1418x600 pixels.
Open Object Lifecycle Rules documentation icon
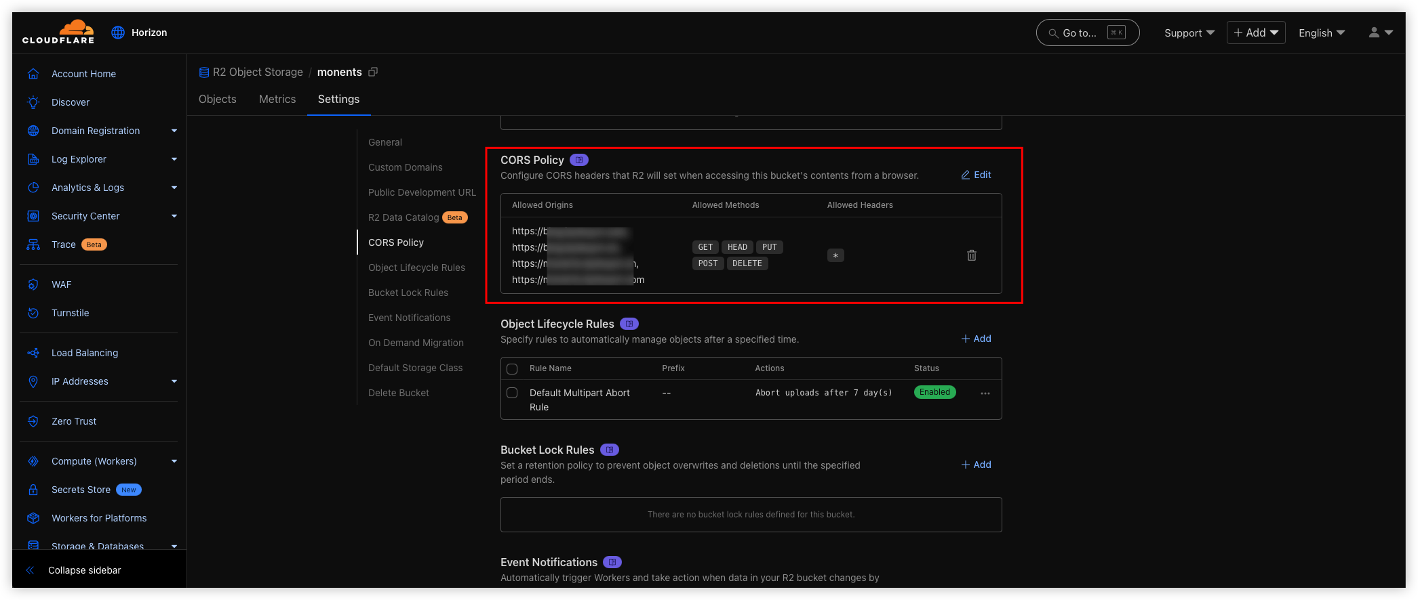pos(629,324)
